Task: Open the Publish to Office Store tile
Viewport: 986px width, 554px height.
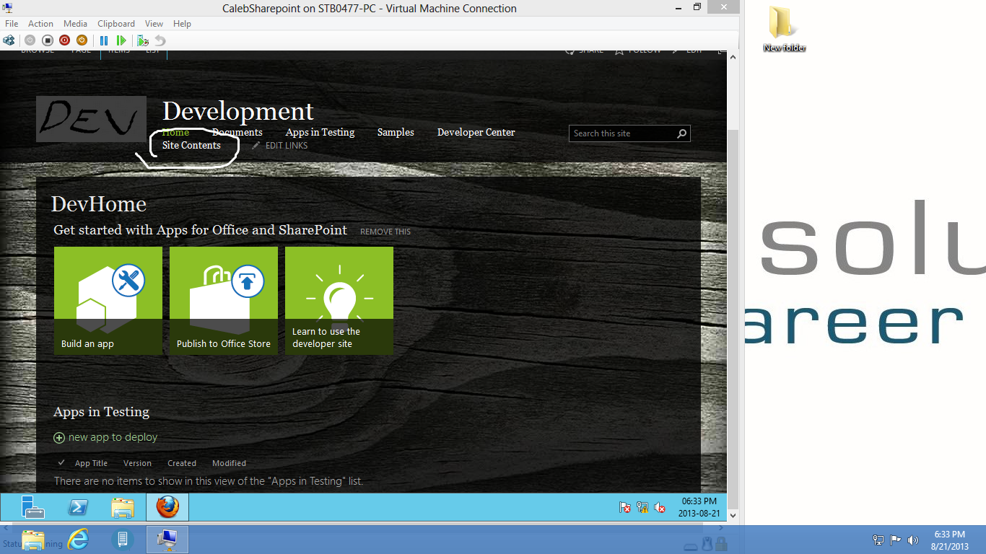Action: (224, 301)
